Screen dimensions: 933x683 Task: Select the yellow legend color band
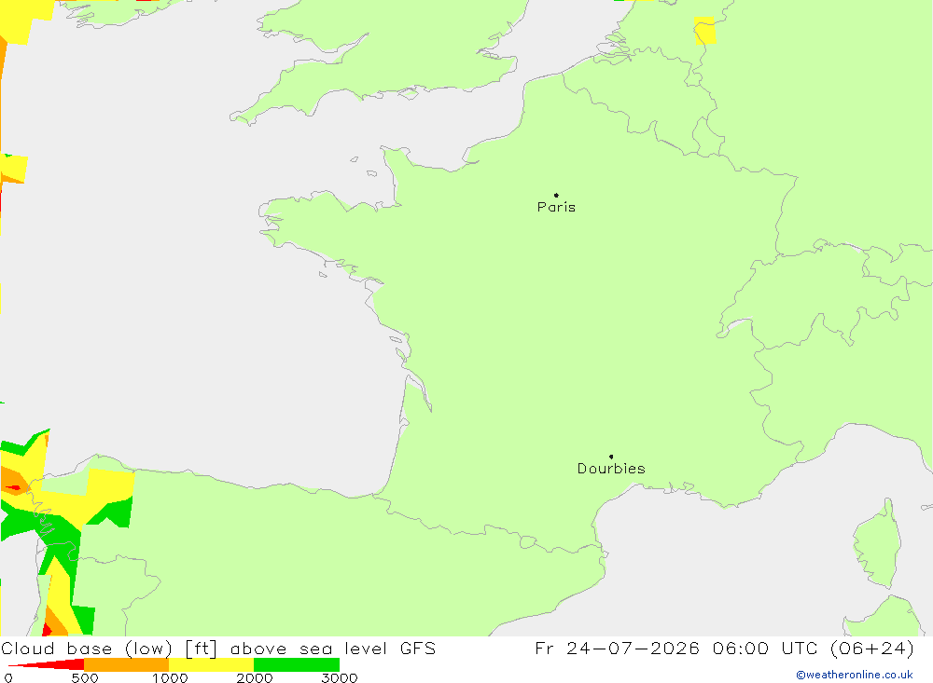(212, 664)
